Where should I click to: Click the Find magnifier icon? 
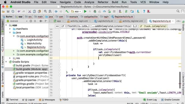pos(45,12)
